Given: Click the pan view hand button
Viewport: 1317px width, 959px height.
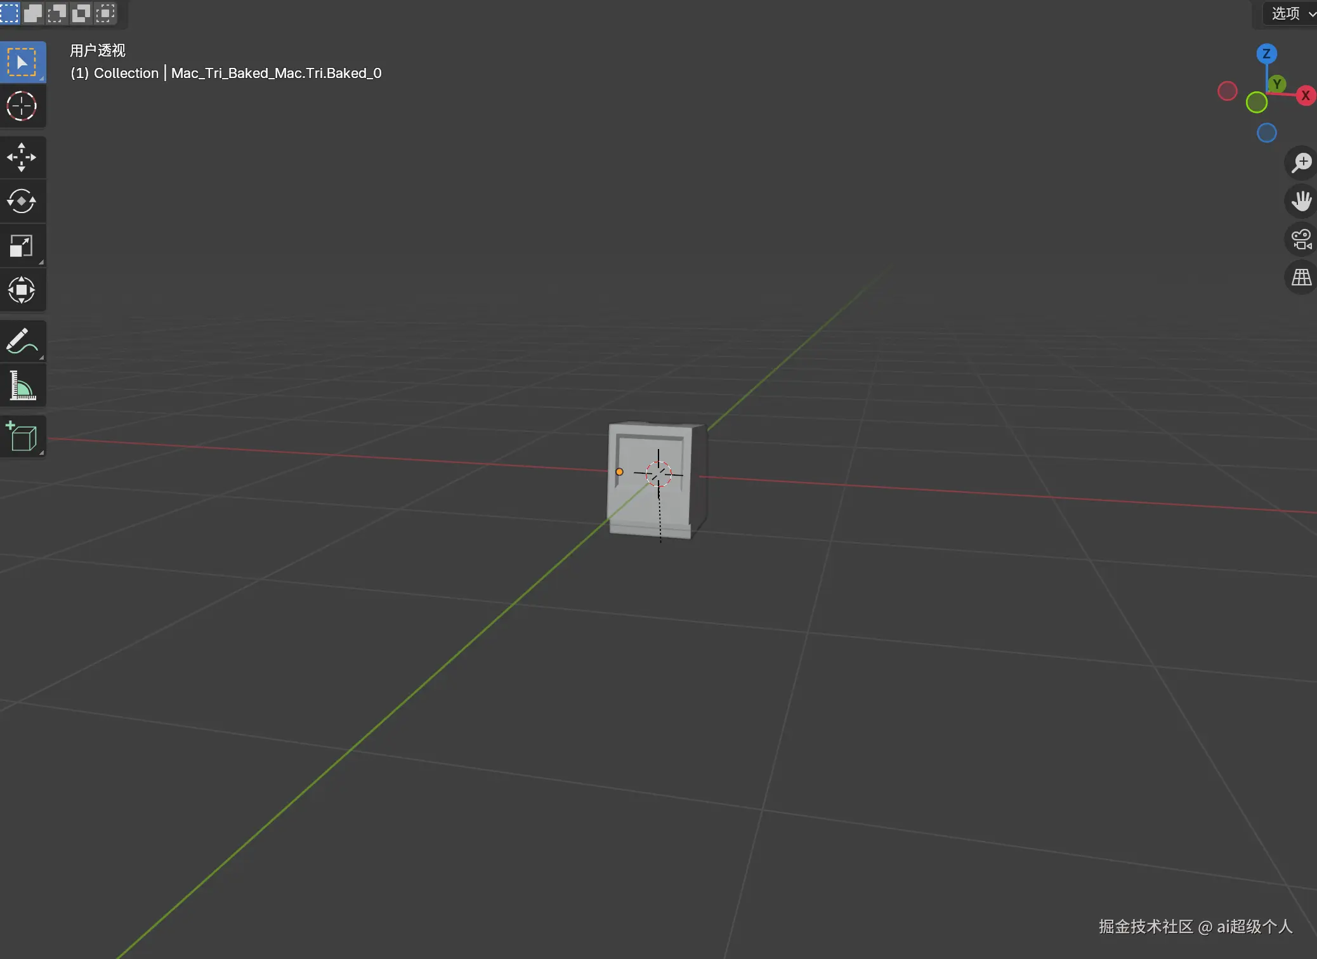Looking at the screenshot, I should click(x=1301, y=201).
